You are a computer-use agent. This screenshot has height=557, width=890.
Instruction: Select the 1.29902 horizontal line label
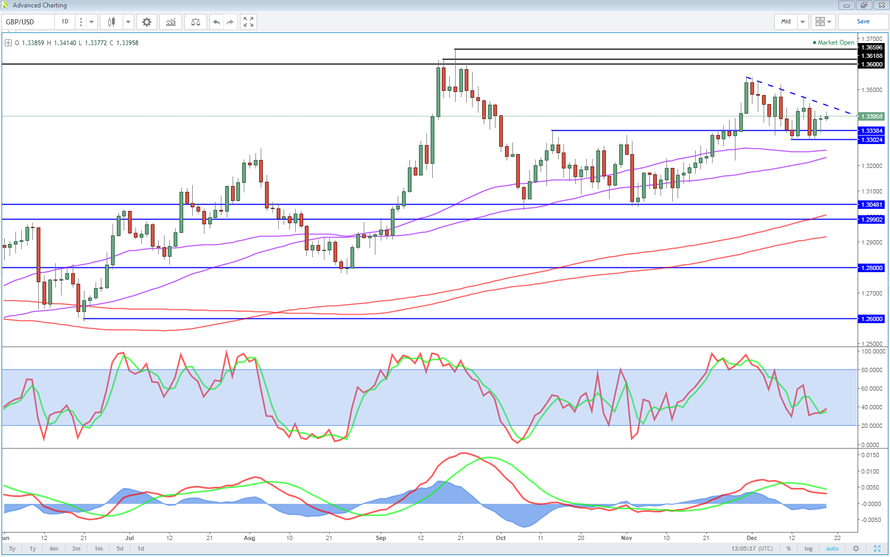pyautogui.click(x=871, y=220)
